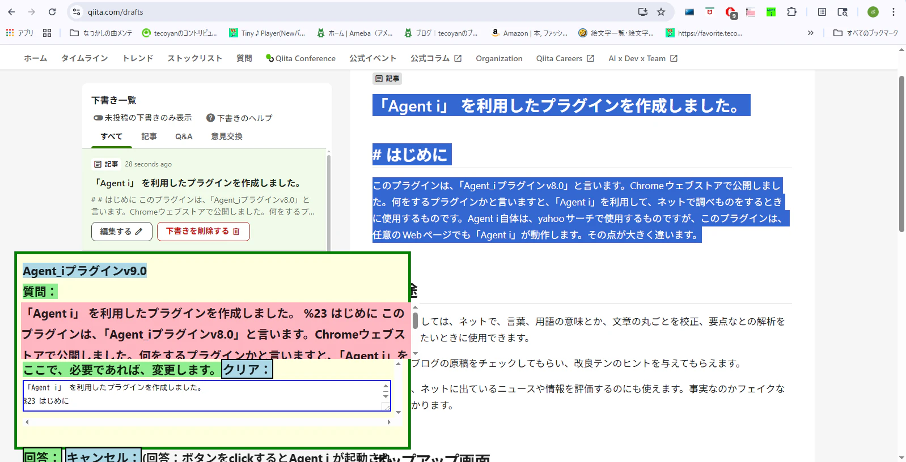Screen dimensions: 906x462
Task: Open the tecoyanのコントリビュ bookmark
Action: click(x=179, y=33)
